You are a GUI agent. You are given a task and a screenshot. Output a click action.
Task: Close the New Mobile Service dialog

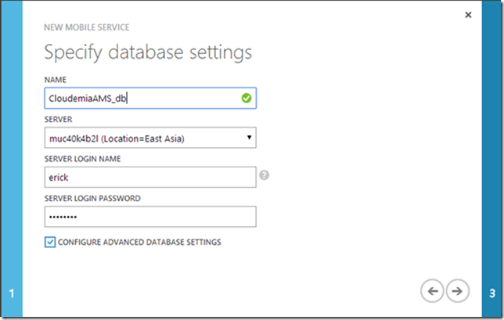[x=468, y=15]
